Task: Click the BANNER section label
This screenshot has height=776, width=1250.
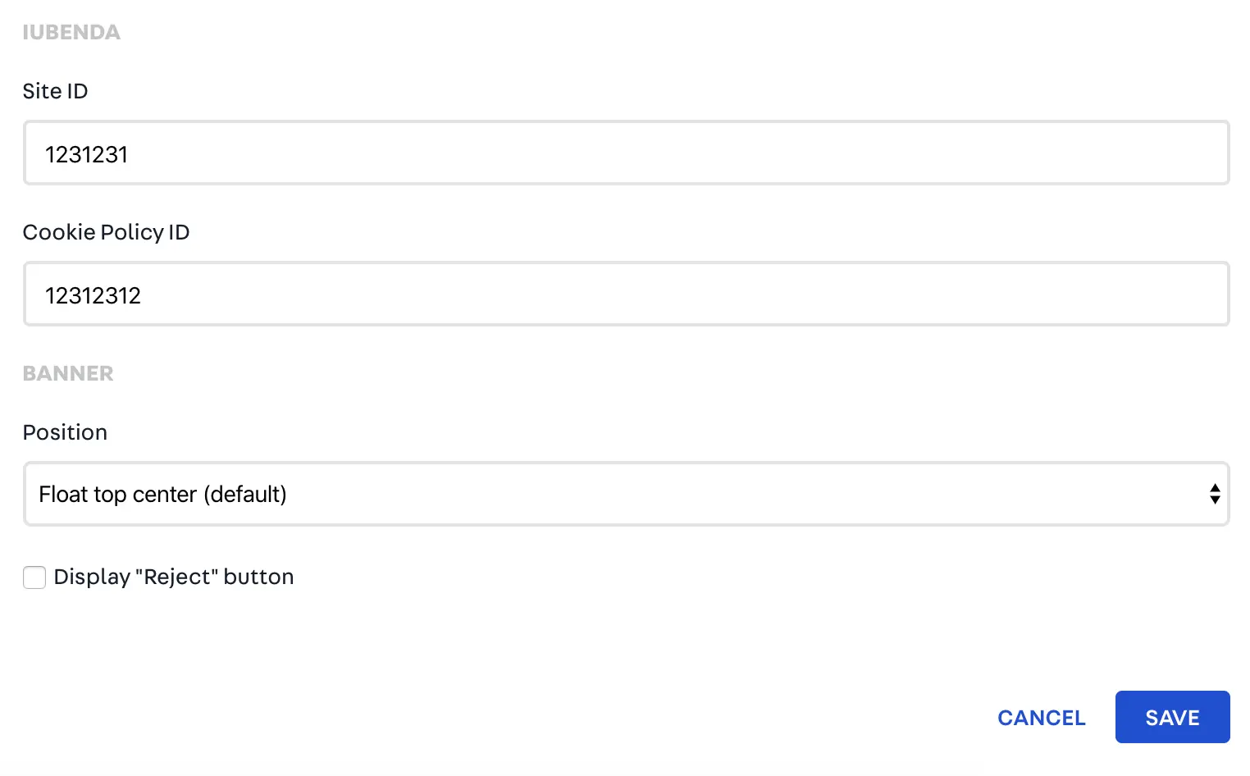Action: (x=68, y=373)
